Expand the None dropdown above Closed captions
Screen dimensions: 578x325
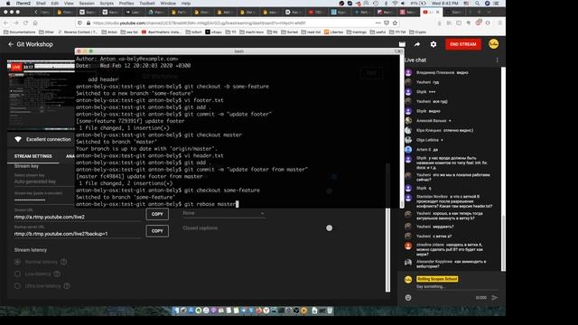tap(223, 213)
